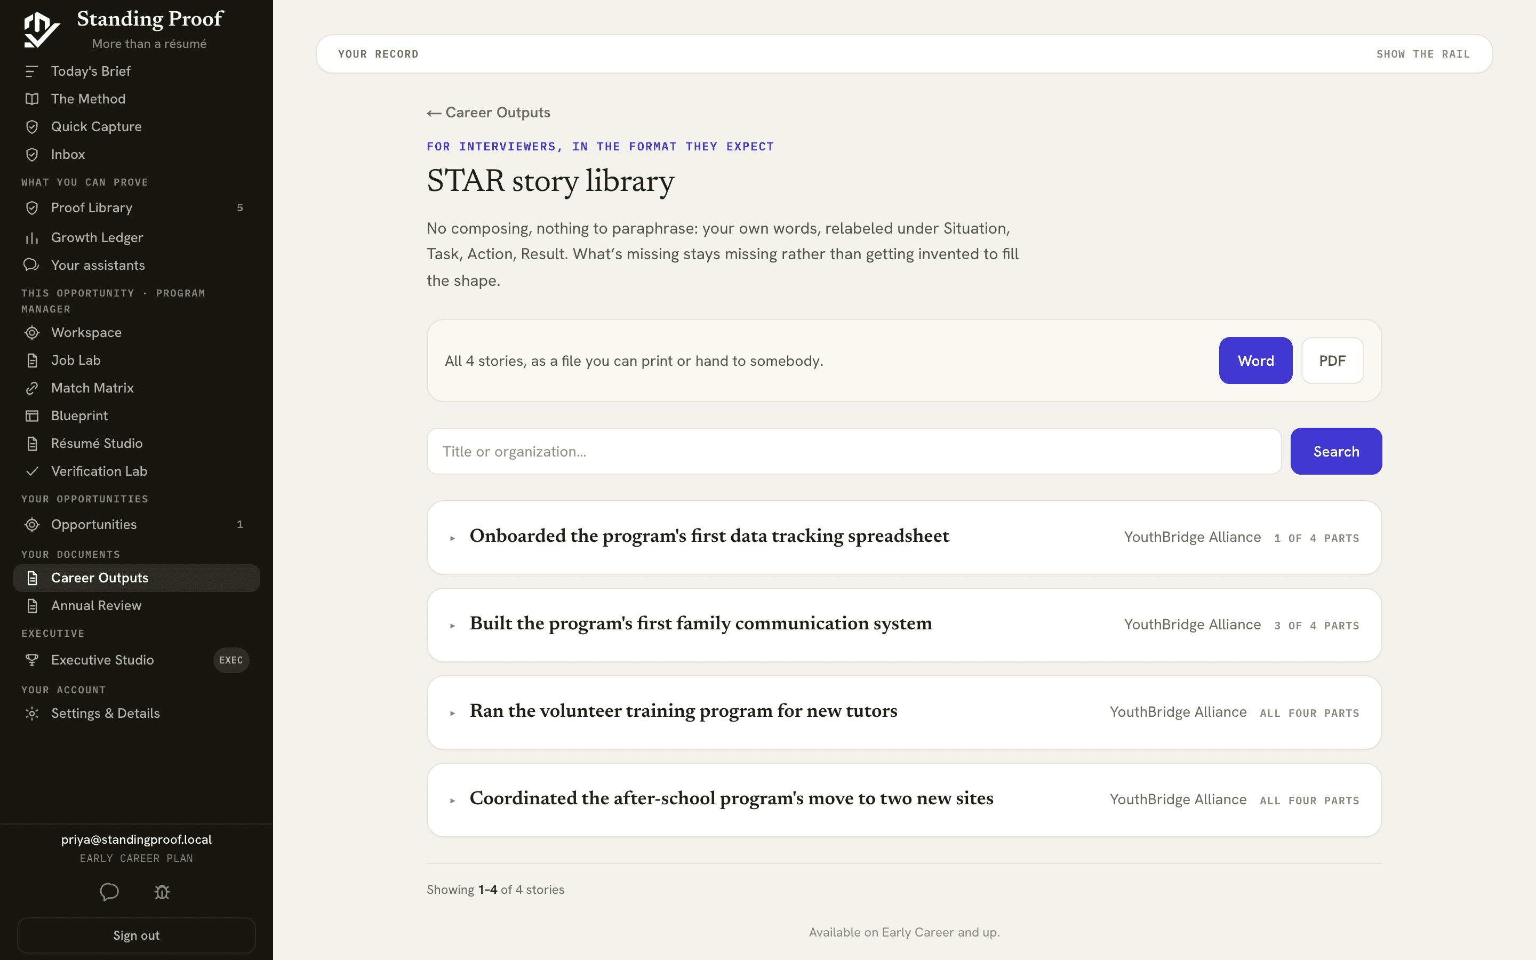The height and width of the screenshot is (960, 1536).
Task: Toggle Show the Rail
Action: point(1423,54)
